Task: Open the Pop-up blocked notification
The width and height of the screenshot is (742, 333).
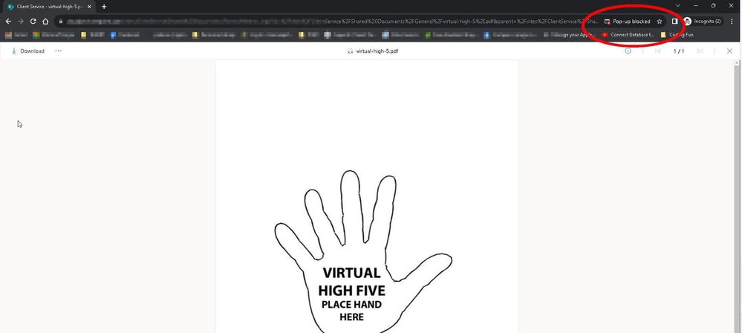Action: point(628,22)
